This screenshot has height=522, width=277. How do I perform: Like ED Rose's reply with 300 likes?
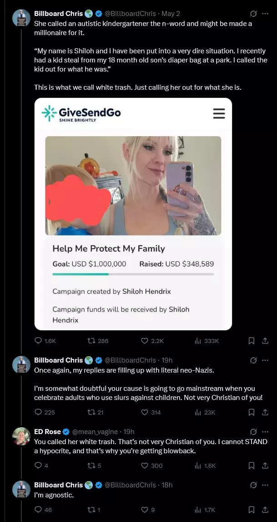[151, 466]
